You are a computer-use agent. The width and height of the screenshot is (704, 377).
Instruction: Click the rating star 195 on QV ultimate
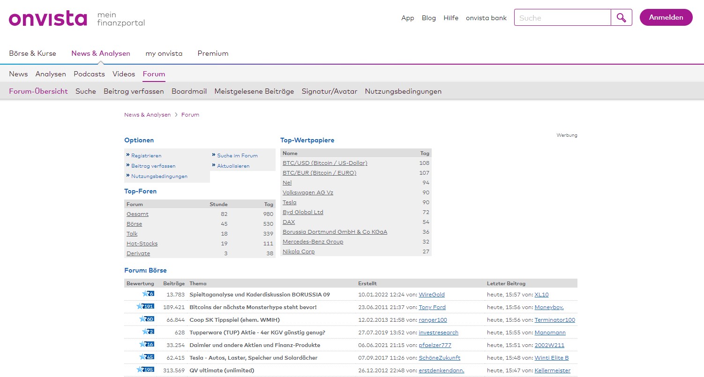click(145, 370)
